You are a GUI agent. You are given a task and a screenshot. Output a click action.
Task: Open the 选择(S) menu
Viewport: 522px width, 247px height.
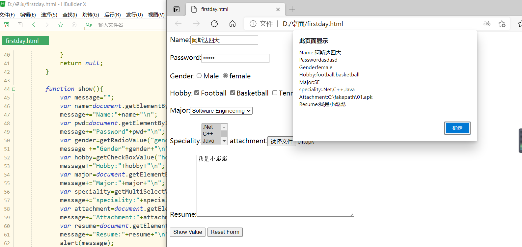(49, 14)
